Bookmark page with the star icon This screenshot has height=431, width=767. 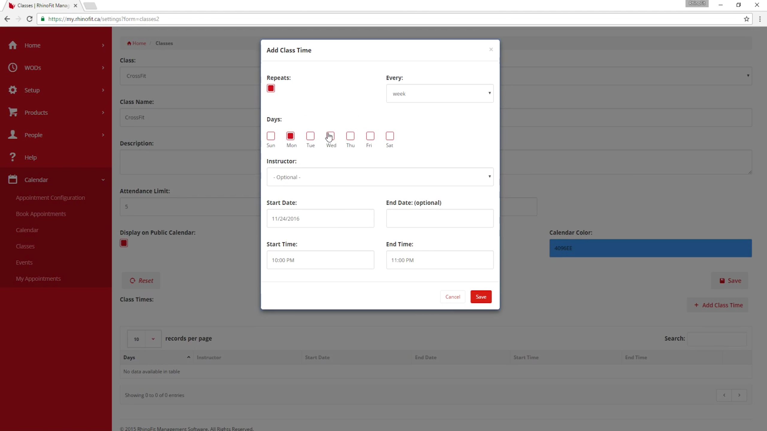(746, 19)
